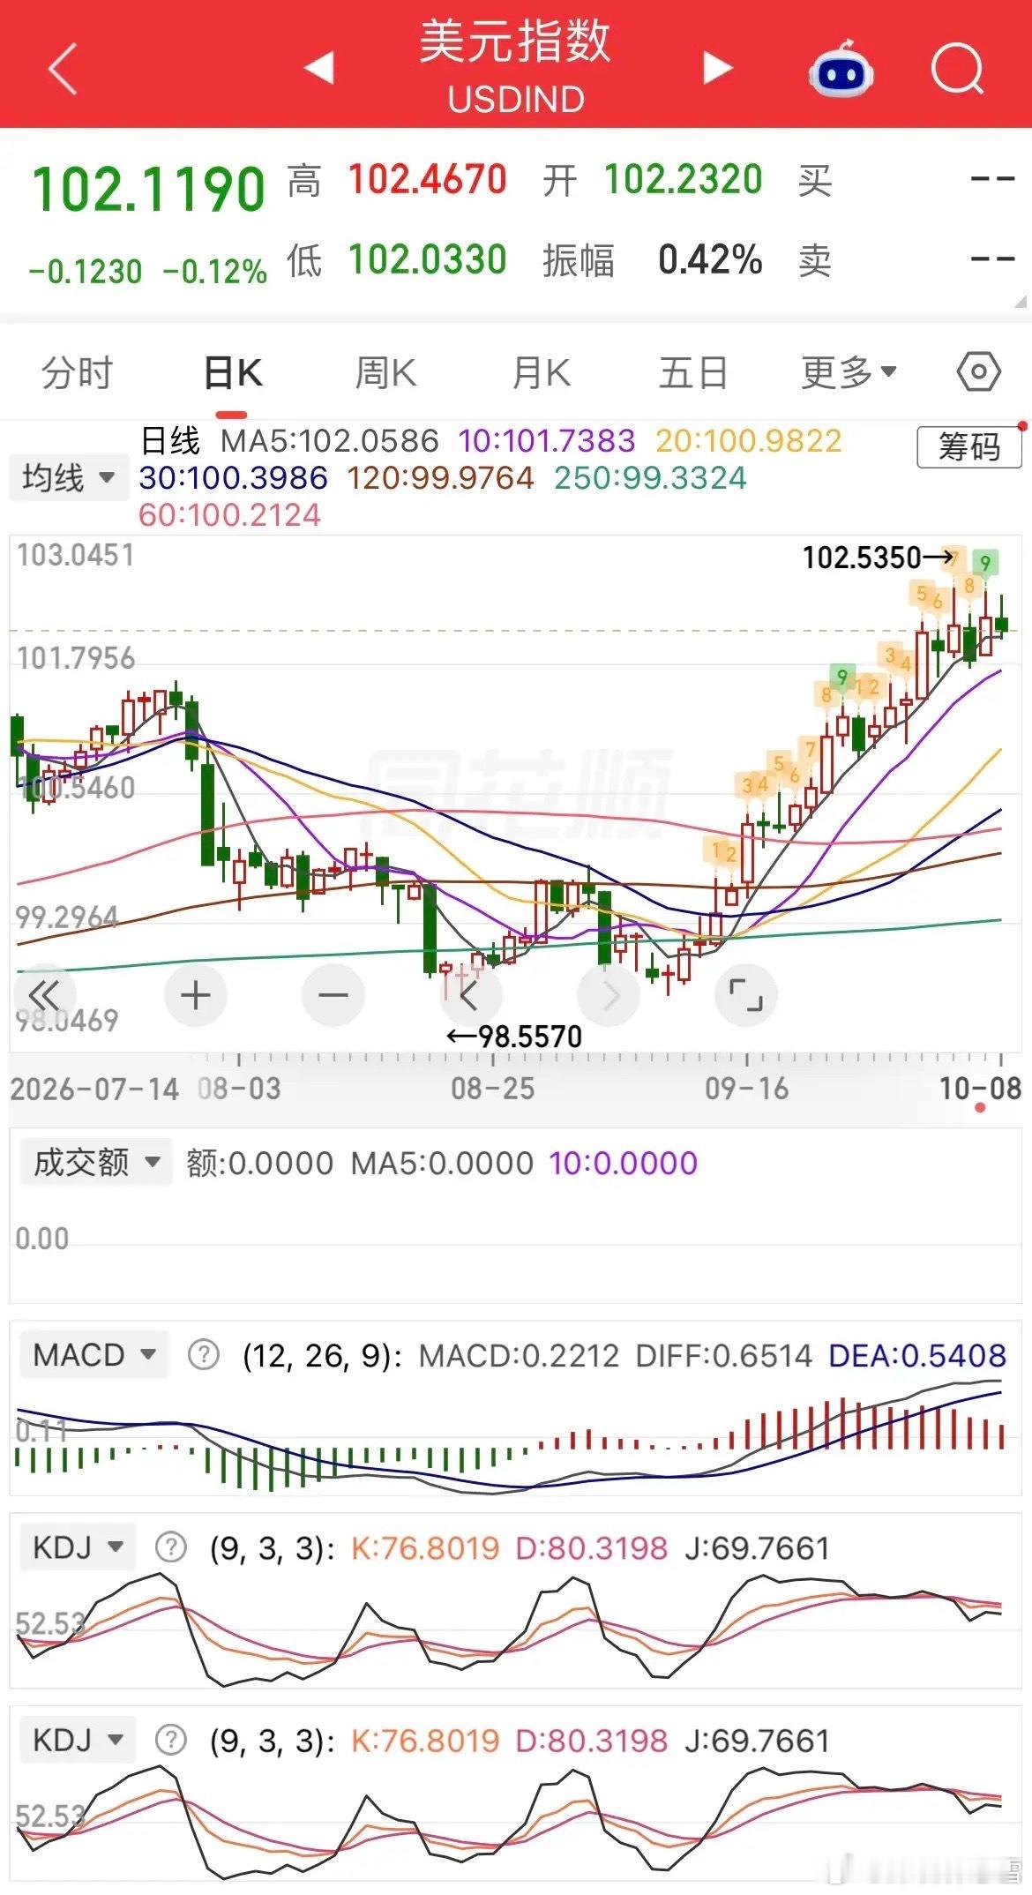This screenshot has width=1032, height=1895.
Task: Tap 额:0.0000 turnover value
Action: (259, 1163)
